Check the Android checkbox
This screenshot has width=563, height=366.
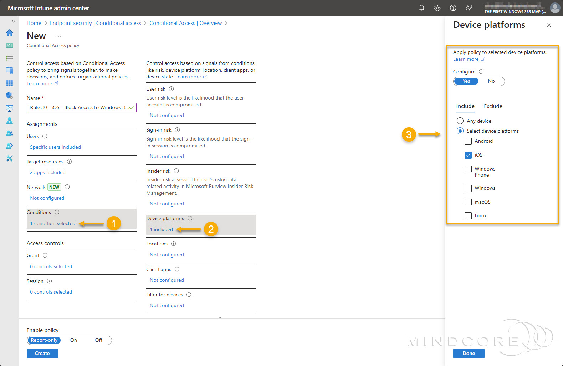468,141
